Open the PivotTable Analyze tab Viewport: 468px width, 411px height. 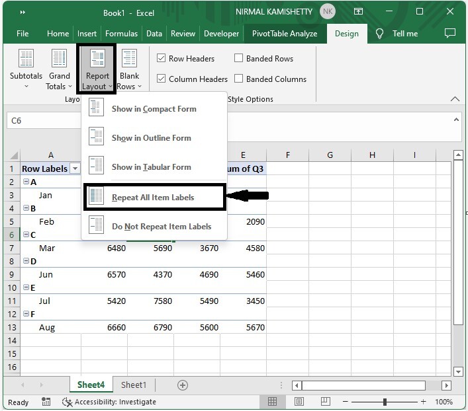pos(284,34)
